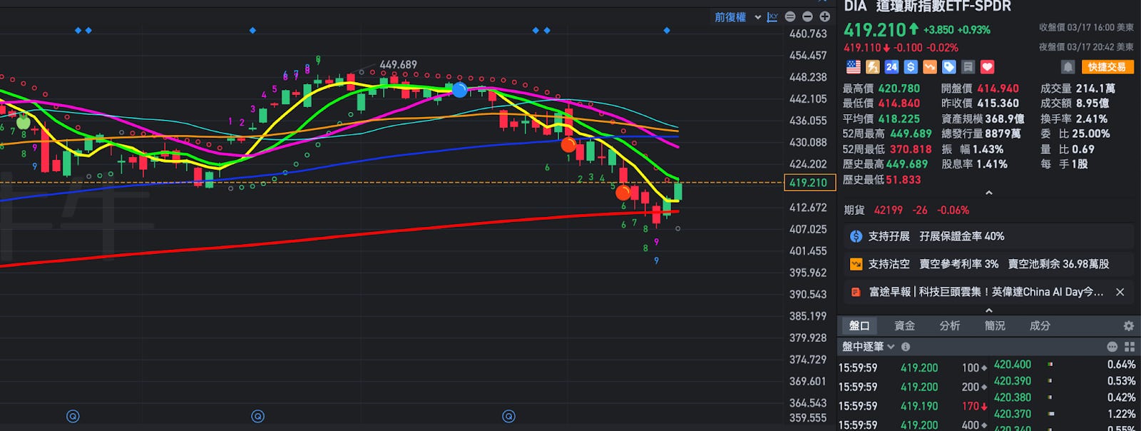The width and height of the screenshot is (1141, 431).
Task: Click the blue dollar sign icon
Action: click(911, 67)
